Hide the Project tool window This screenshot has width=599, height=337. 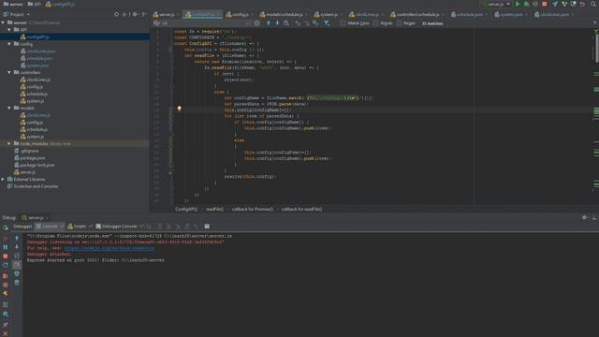click(144, 14)
